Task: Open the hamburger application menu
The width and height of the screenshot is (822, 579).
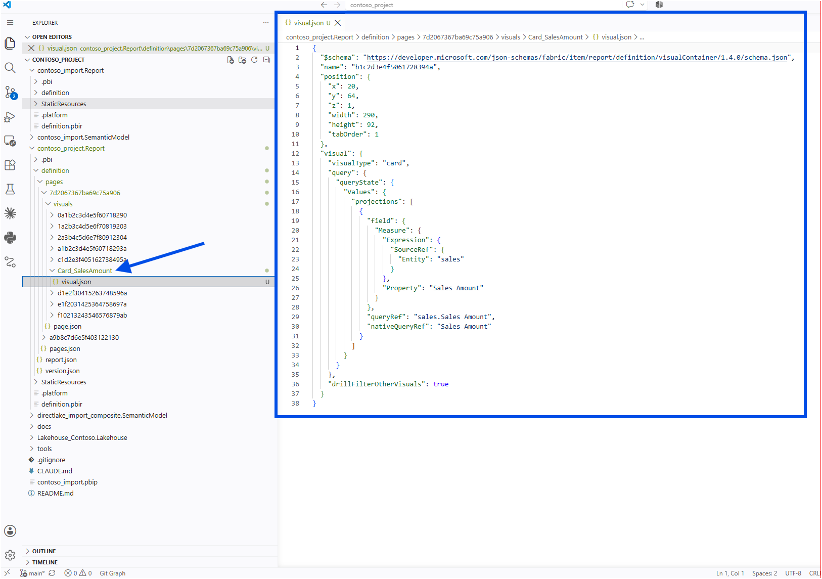Action: click(x=10, y=23)
